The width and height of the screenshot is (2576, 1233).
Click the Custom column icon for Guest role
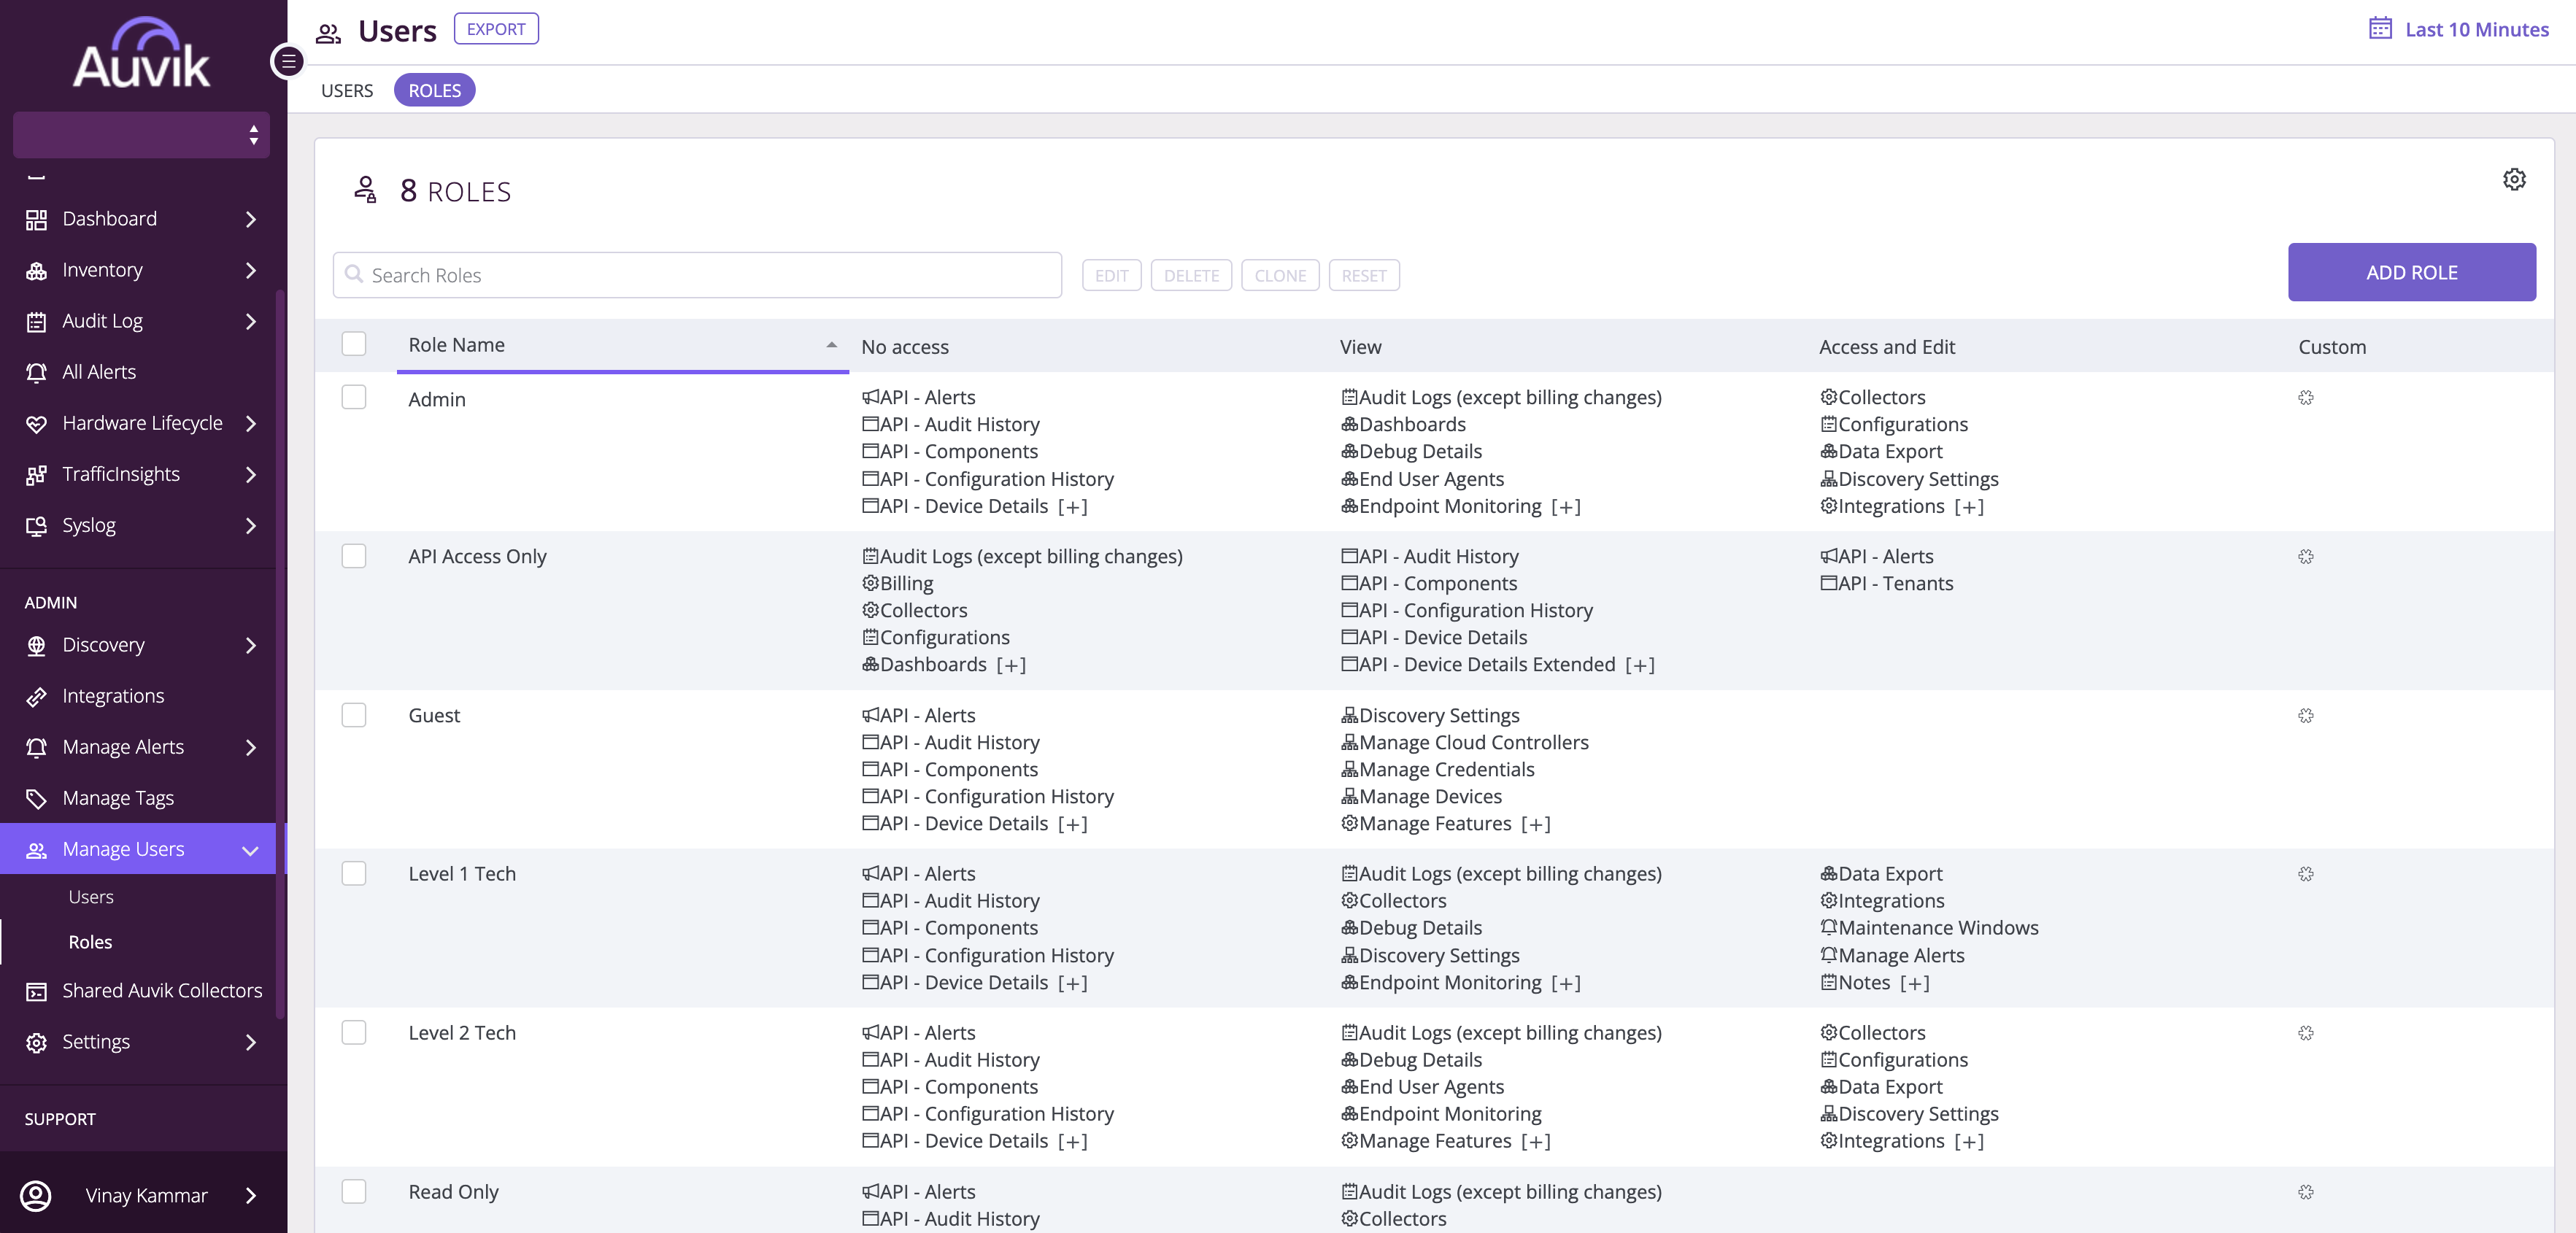tap(2306, 716)
